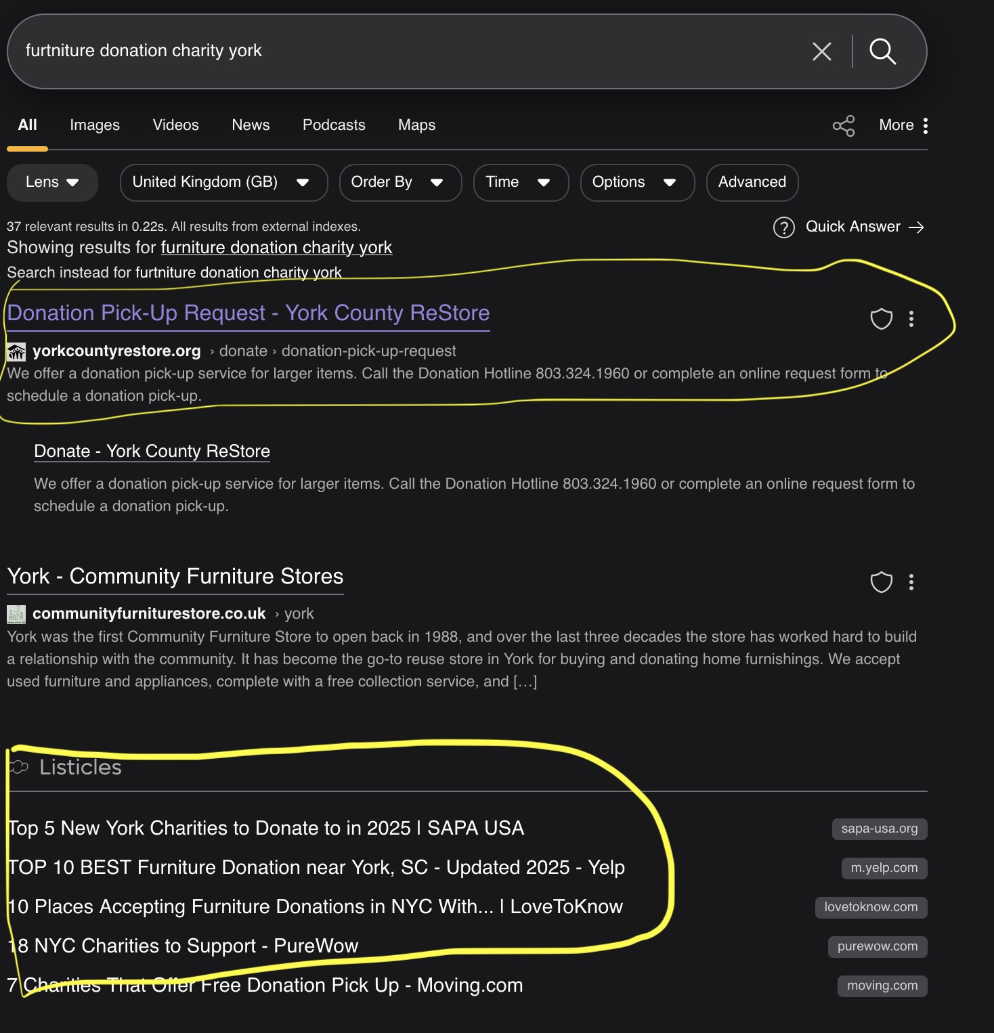The height and width of the screenshot is (1033, 994).
Task: Open three-dot menu for York County ReStore result
Action: (911, 319)
